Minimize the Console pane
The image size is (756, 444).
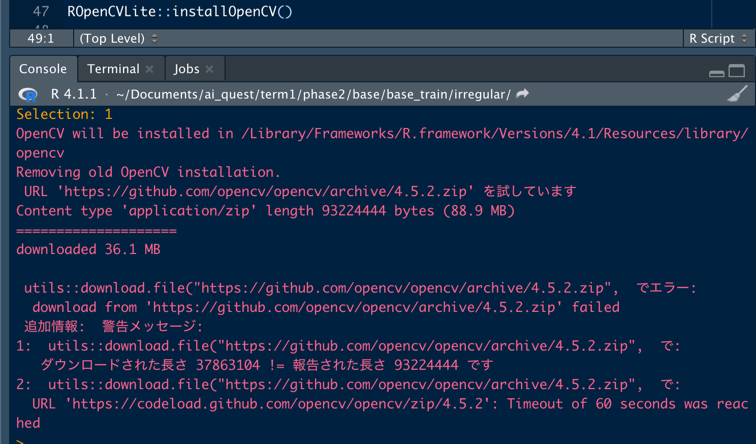point(716,73)
